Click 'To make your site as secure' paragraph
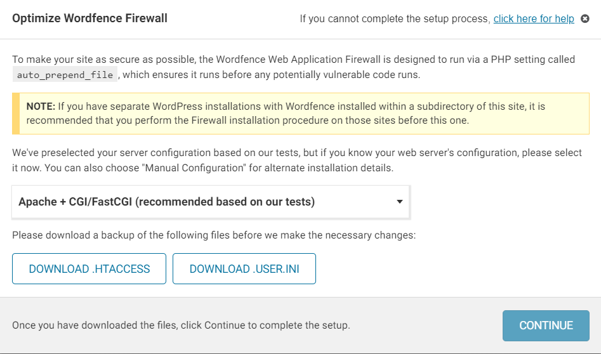Image resolution: width=601 pixels, height=354 pixels. (294, 67)
